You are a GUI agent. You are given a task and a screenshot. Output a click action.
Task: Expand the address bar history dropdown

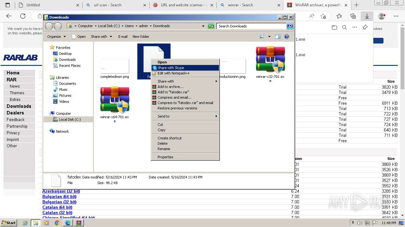pos(203,26)
